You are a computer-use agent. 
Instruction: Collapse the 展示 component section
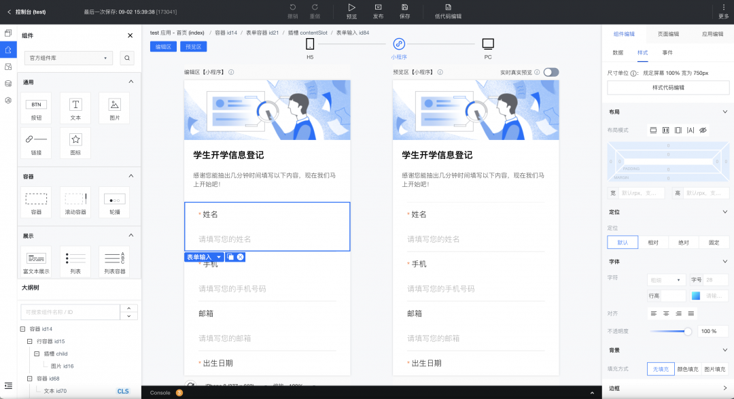[131, 236]
